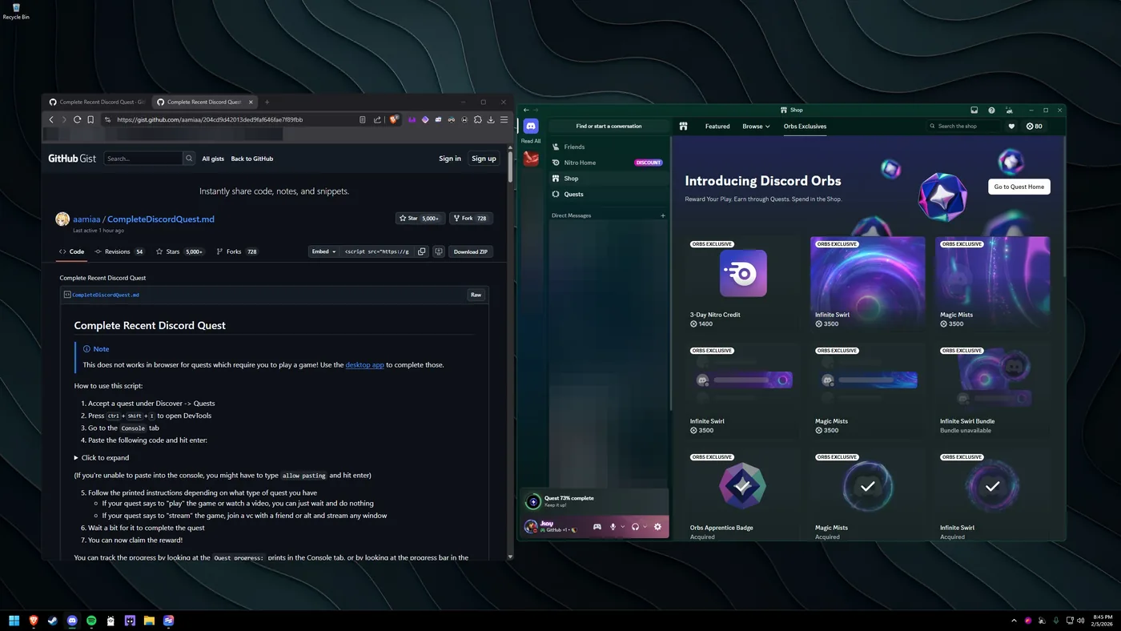Click Sign in on GitHub Gist
Screen dimensions: 1121x631
pos(450,159)
